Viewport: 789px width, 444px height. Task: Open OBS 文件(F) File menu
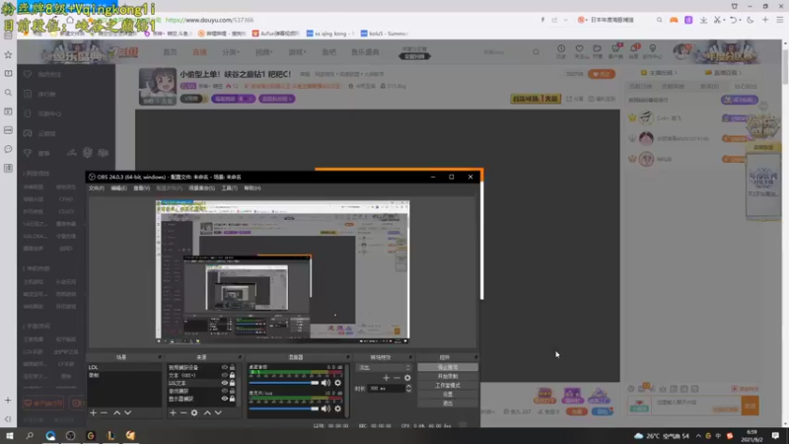pyautogui.click(x=96, y=188)
